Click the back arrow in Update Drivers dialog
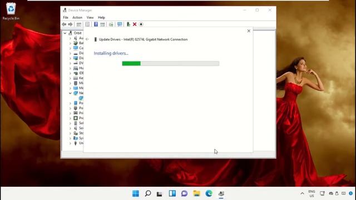Image resolution: width=356 pixels, height=200 pixels. pyautogui.click(x=87, y=39)
